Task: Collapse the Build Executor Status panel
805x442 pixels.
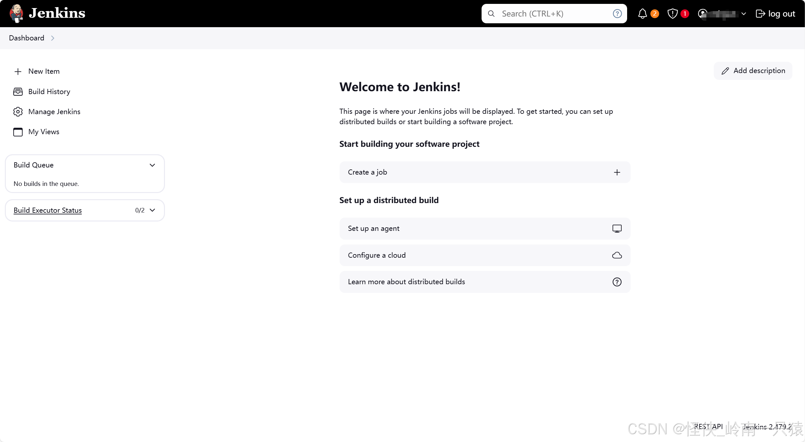Action: (152, 210)
